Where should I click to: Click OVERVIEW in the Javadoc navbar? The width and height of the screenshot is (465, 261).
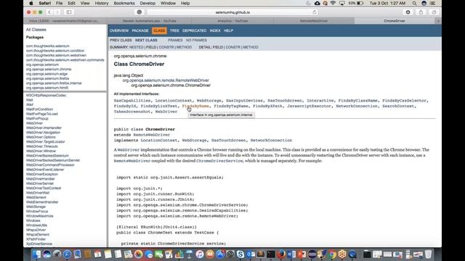[119, 30]
